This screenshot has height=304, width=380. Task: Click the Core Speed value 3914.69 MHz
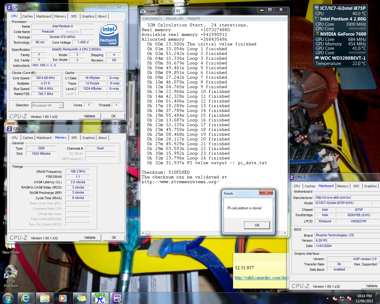click(45, 78)
